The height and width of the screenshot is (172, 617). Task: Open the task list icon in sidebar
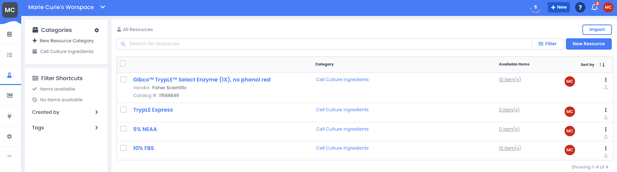pos(10,55)
